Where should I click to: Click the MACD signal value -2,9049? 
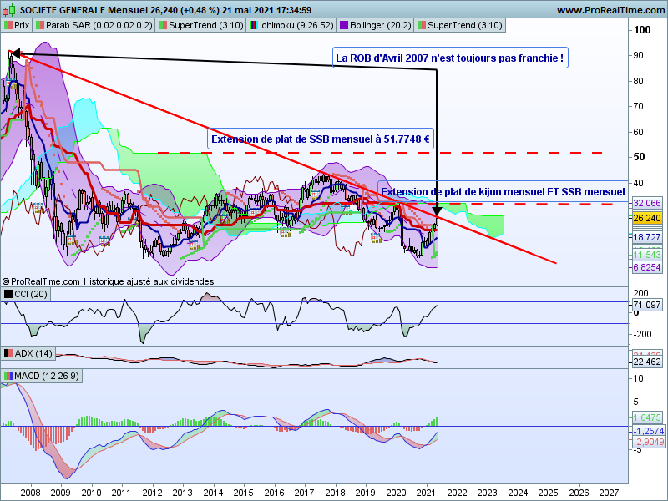point(648,442)
